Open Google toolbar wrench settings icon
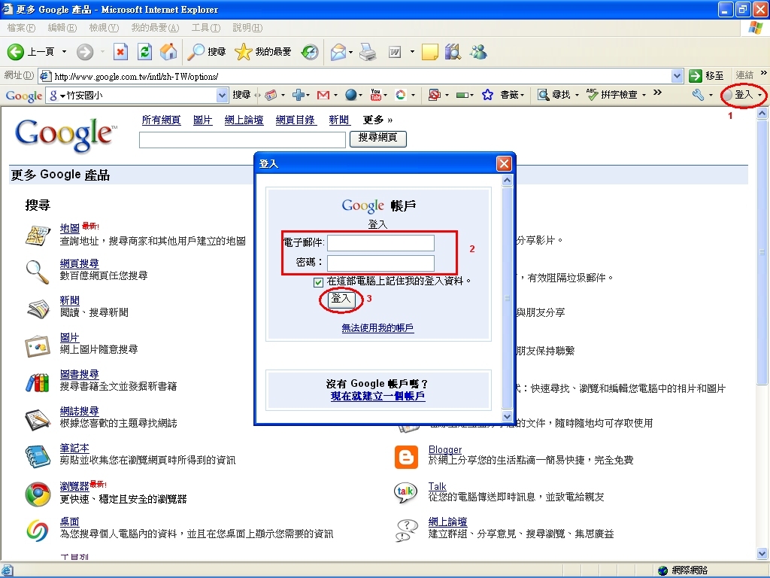Image resolution: width=770 pixels, height=578 pixels. tap(698, 95)
